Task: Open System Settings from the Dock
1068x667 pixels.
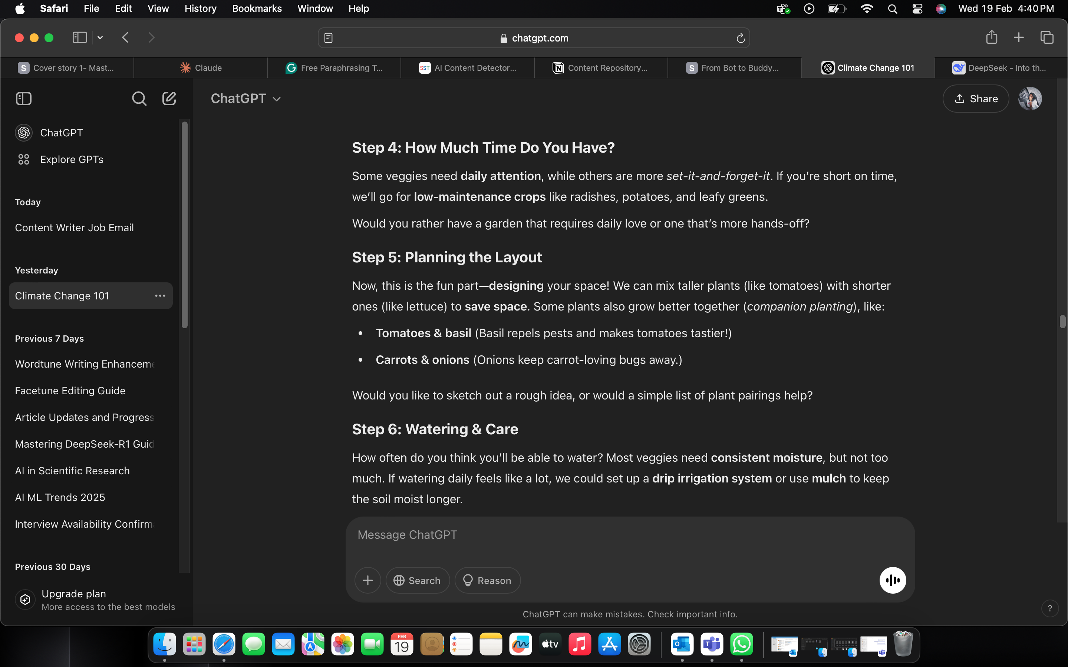Action: pos(639,644)
